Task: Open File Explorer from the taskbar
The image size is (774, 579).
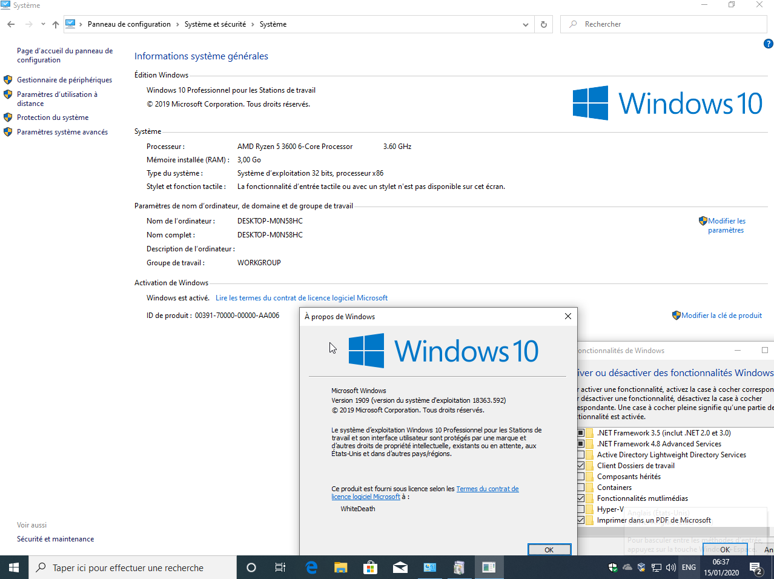Action: pyautogui.click(x=341, y=567)
